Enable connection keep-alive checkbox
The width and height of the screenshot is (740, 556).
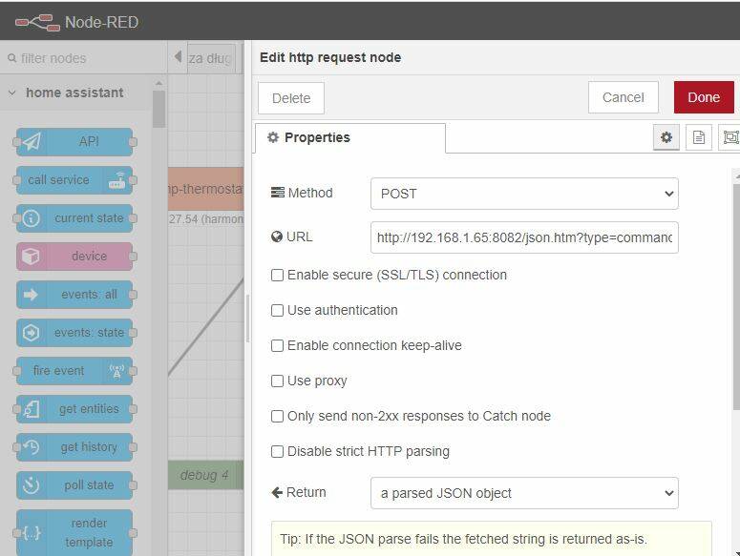(277, 346)
